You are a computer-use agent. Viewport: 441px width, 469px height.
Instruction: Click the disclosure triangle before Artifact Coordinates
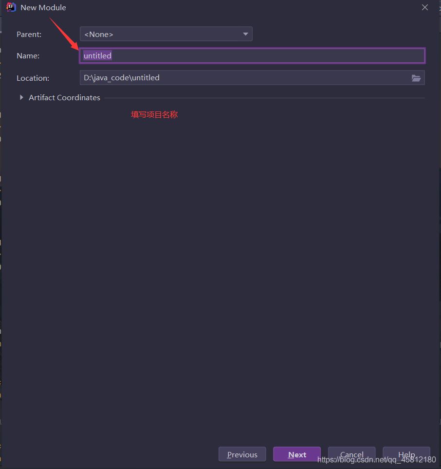click(x=21, y=97)
